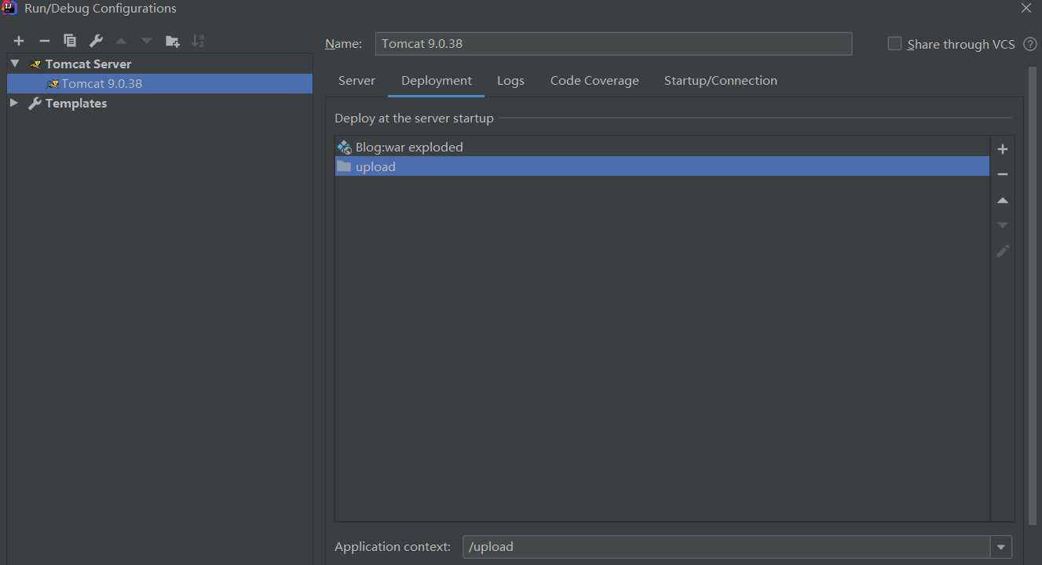Screen dimensions: 1042x565
Task: Click the right-side vertical scrollbar
Action: (x=1032, y=294)
